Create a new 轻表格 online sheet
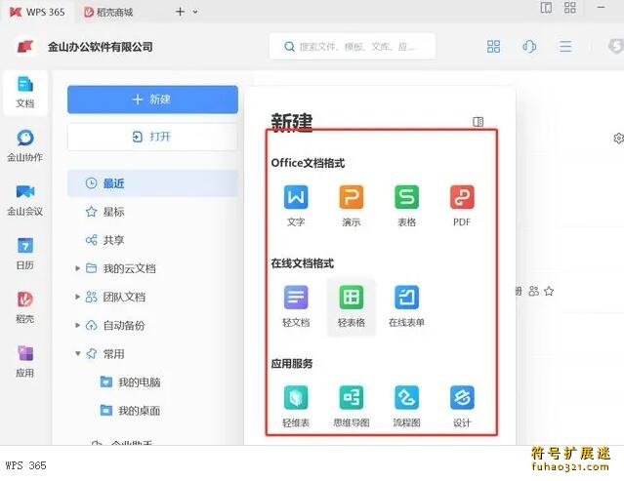 pos(351,306)
